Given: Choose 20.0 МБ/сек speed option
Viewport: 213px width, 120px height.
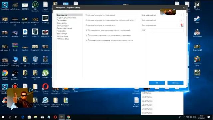Looking at the screenshot, I should click(x=162, y=105).
